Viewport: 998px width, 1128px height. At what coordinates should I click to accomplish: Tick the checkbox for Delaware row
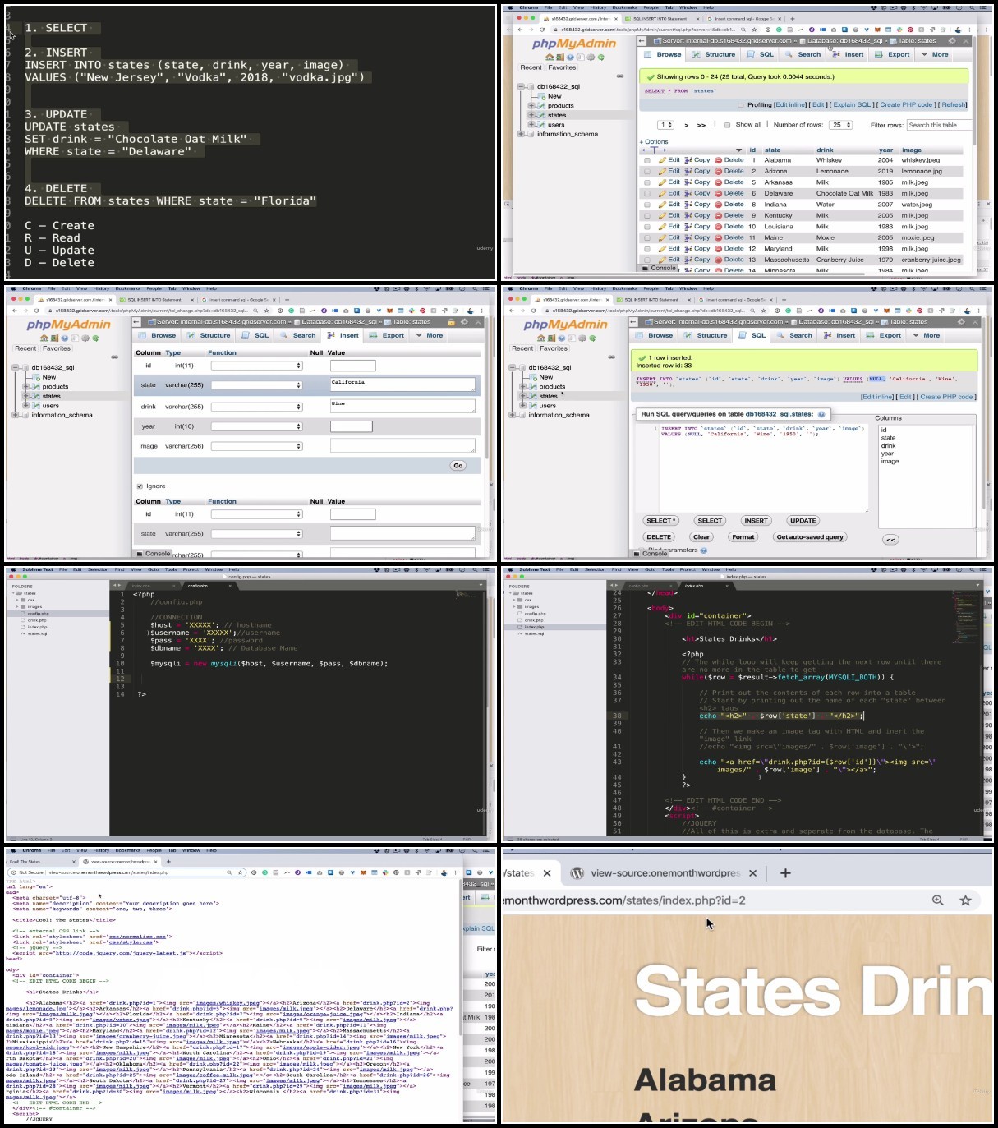[x=647, y=194]
